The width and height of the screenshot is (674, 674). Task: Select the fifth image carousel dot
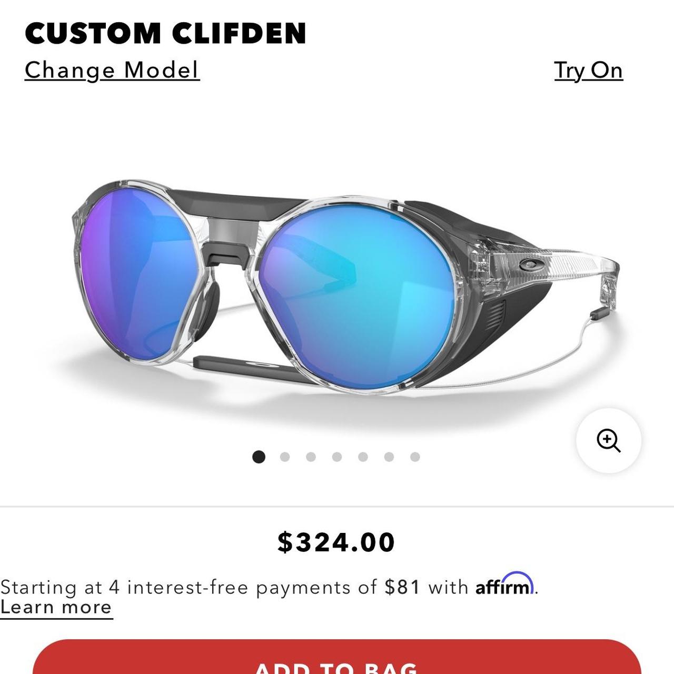pyautogui.click(x=363, y=457)
